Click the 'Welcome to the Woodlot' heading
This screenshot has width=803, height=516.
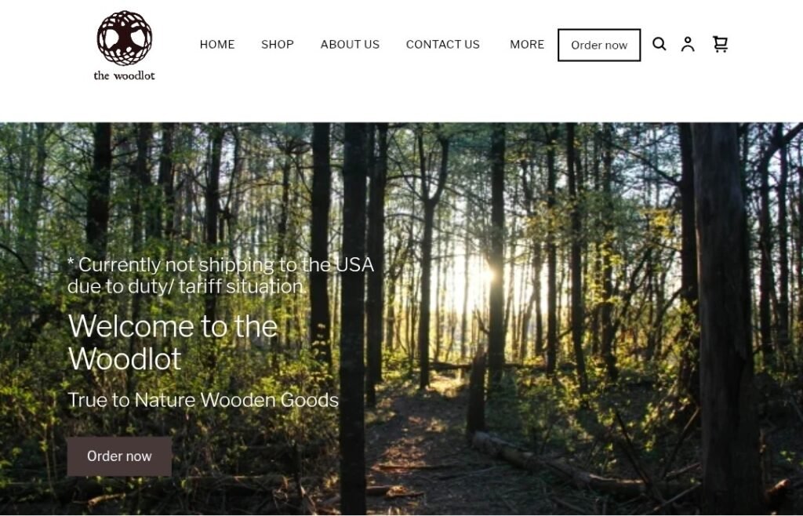(173, 342)
